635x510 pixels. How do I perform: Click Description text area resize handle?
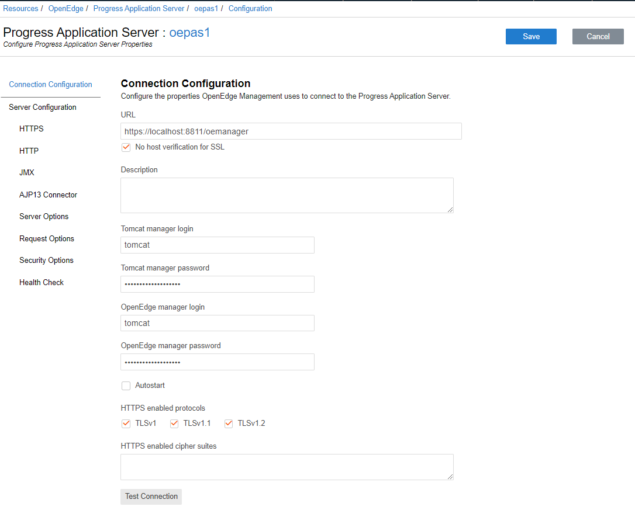point(450,210)
